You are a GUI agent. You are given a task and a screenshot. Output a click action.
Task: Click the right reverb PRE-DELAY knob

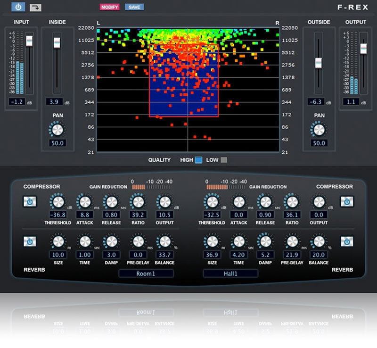tap(292, 242)
